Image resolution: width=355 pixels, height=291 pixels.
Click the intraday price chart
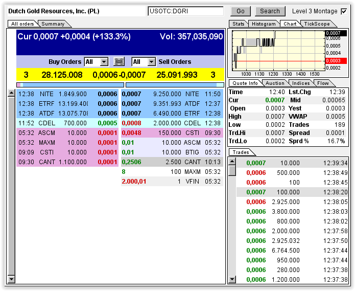[x=278, y=51]
